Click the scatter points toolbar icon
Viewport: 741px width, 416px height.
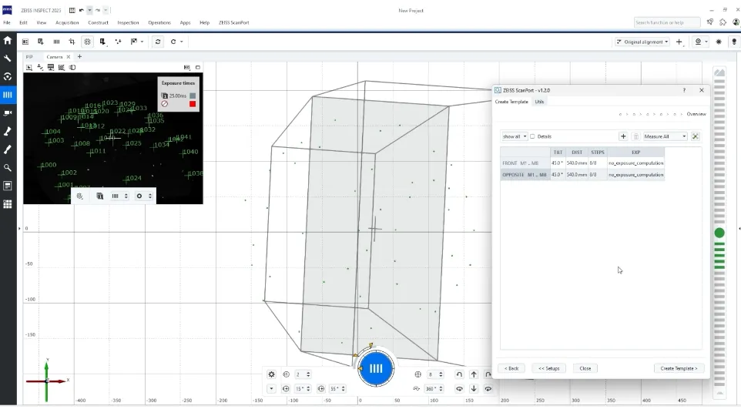tap(118, 42)
